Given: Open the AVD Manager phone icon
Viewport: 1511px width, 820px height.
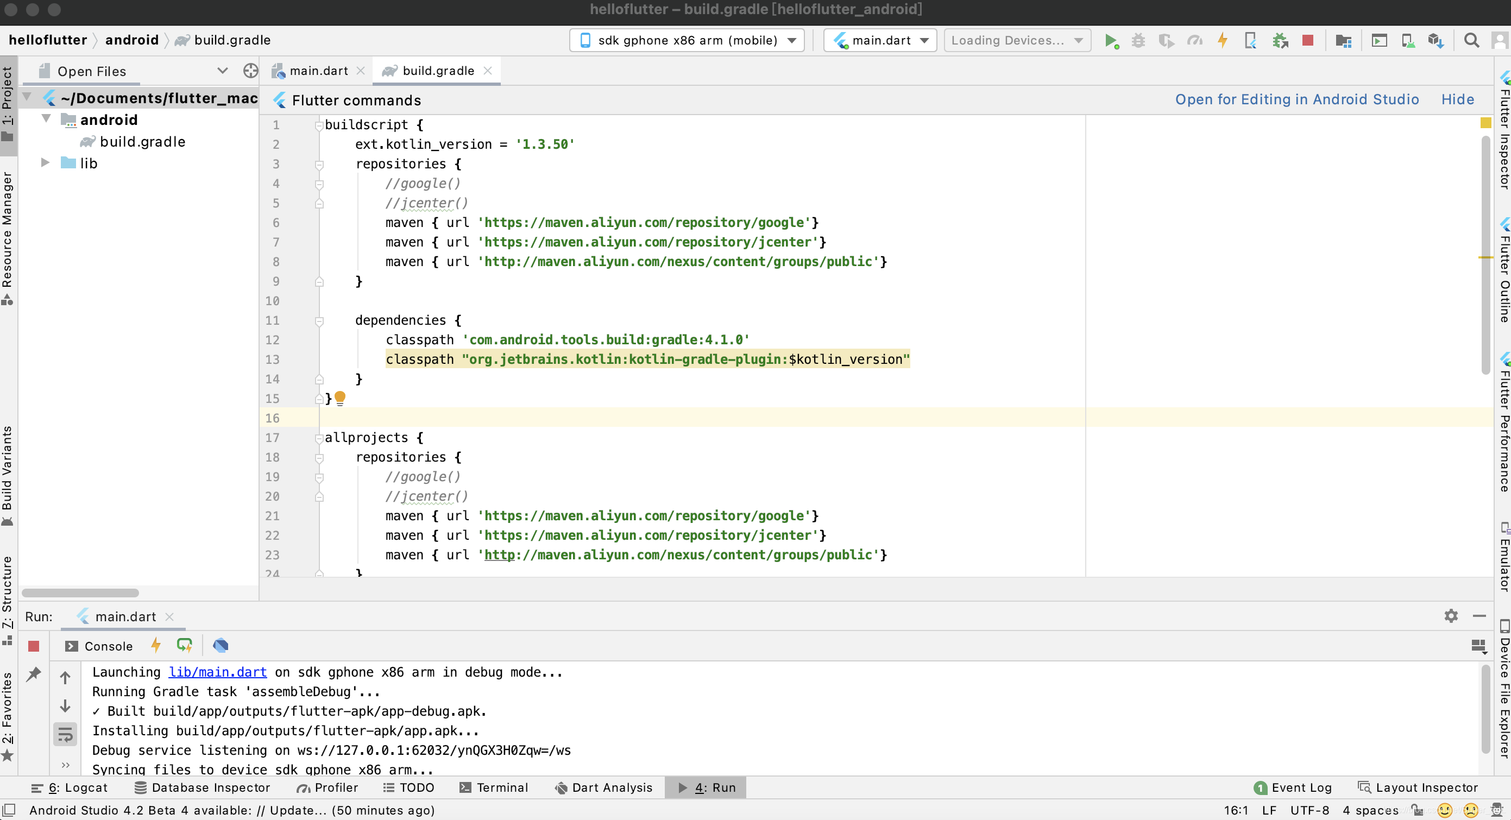Looking at the screenshot, I should pyautogui.click(x=1407, y=41).
